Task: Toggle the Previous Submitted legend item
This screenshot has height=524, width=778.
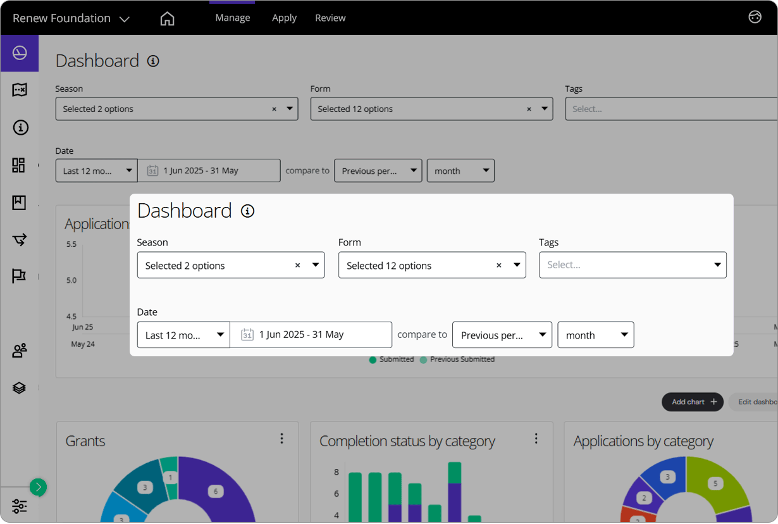Action: (457, 359)
